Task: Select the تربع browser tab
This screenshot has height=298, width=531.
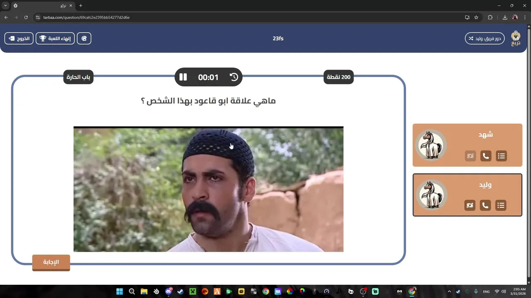Action: tap(42, 5)
